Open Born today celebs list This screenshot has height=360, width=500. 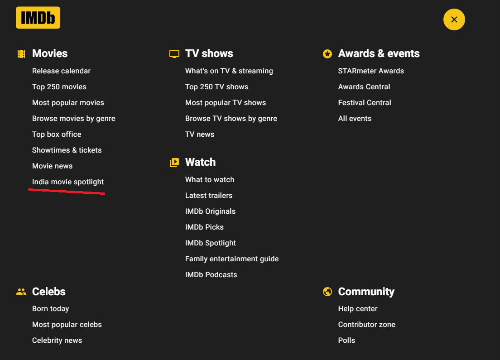click(x=50, y=309)
